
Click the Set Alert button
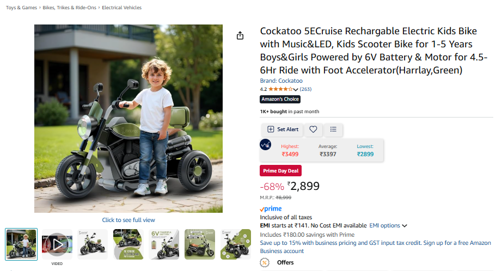point(283,130)
